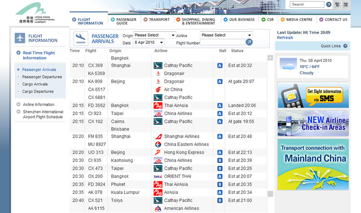The width and height of the screenshot is (361, 213).
Task: Open the Airline dropdown
Action: 226,35
